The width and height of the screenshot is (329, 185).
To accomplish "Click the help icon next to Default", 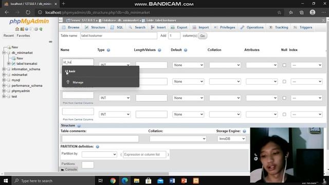I will pos(186,50).
